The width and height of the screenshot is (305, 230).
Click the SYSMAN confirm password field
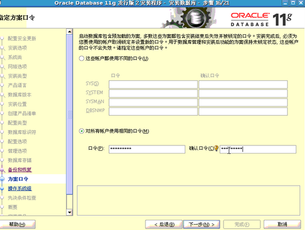[243, 103]
